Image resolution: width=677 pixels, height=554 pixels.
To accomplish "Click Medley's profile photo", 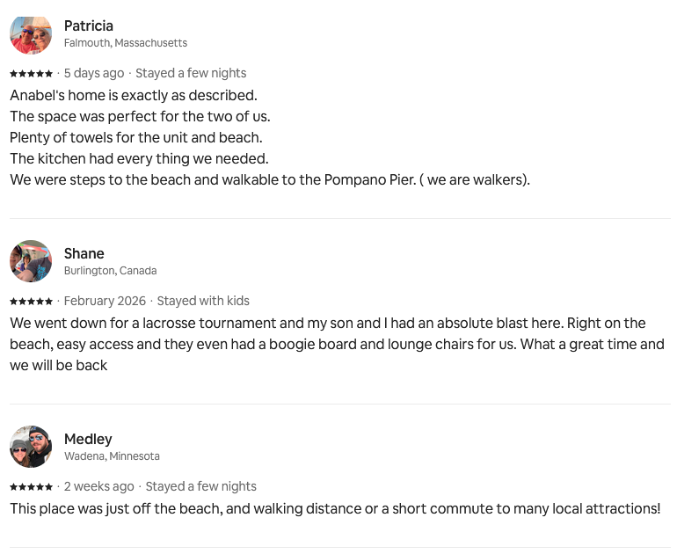I will pyautogui.click(x=31, y=447).
